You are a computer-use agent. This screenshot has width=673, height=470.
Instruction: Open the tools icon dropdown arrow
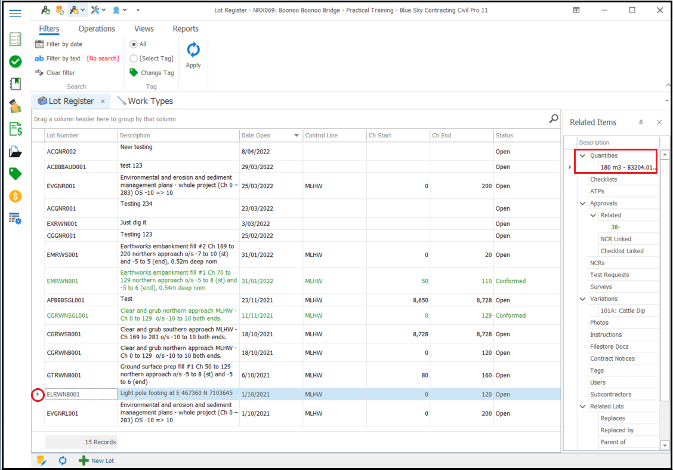point(104,10)
